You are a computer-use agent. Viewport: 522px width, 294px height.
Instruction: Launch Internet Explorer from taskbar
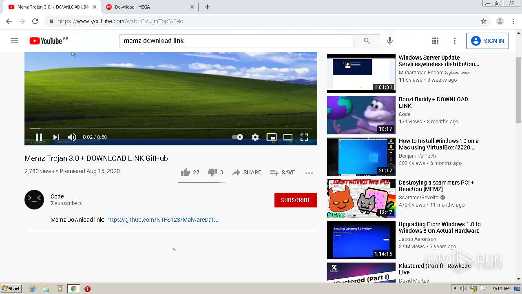point(32,289)
